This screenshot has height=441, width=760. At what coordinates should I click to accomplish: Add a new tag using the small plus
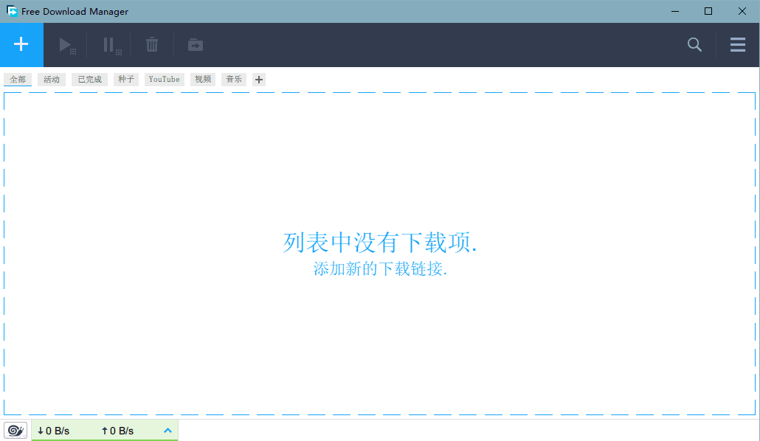[x=258, y=79]
